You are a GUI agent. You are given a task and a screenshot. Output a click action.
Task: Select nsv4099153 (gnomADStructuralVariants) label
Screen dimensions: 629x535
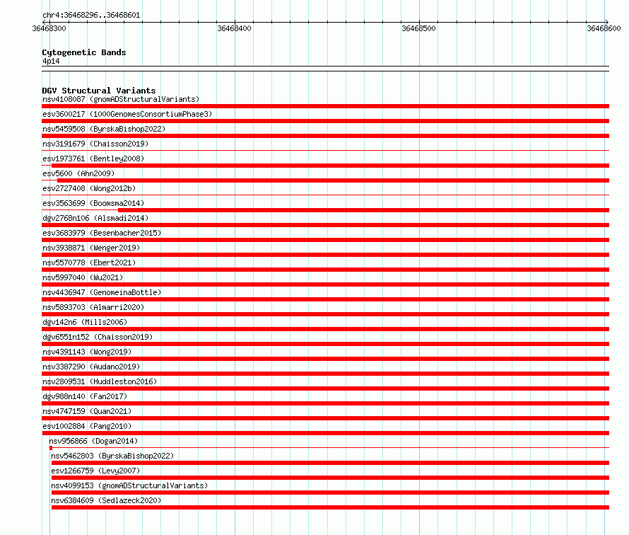click(129, 485)
